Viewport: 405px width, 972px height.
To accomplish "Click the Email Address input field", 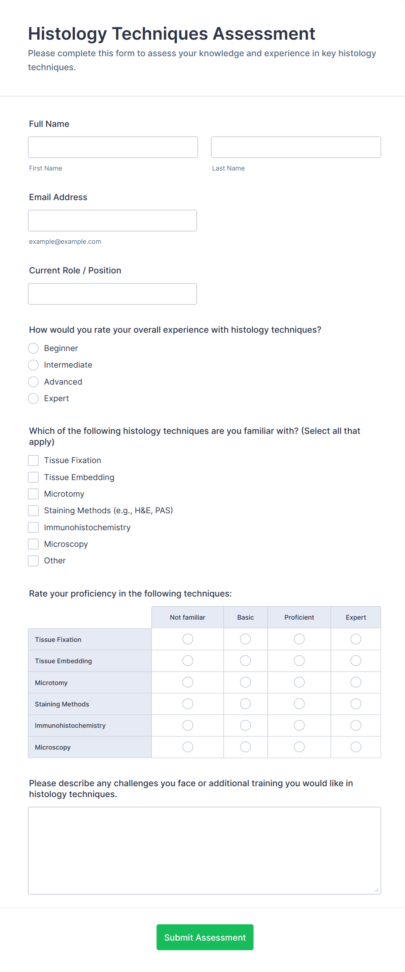I will pyautogui.click(x=112, y=220).
